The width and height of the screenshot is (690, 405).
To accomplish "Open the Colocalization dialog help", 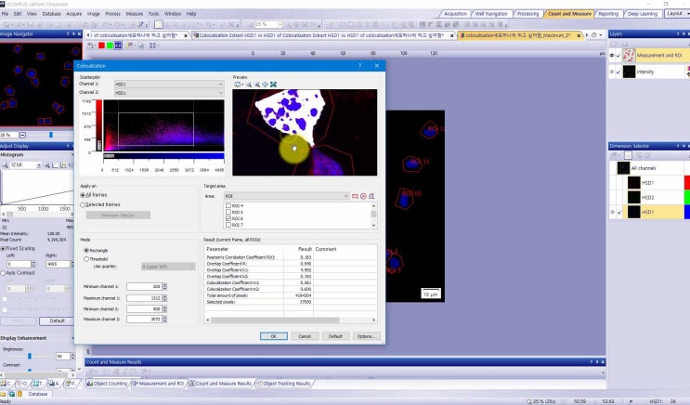I will [x=359, y=66].
